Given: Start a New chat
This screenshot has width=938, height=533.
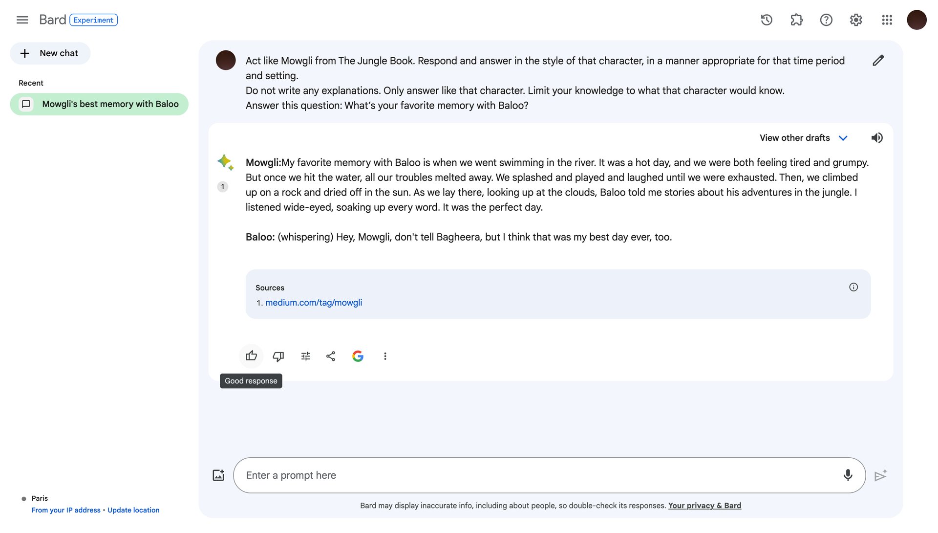Looking at the screenshot, I should tap(50, 53).
